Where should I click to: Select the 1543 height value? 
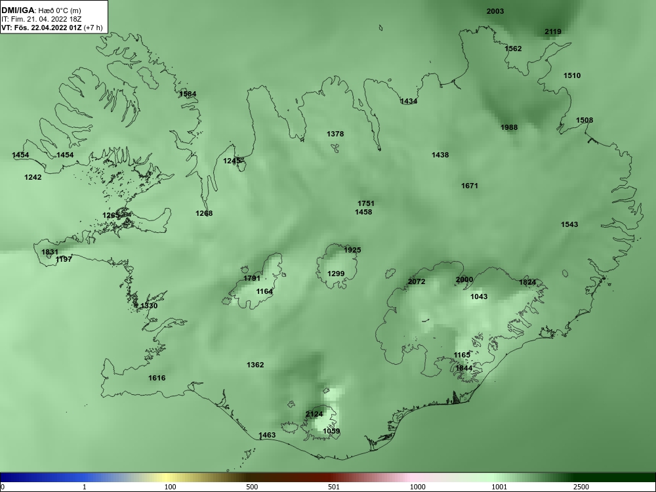[x=569, y=224]
